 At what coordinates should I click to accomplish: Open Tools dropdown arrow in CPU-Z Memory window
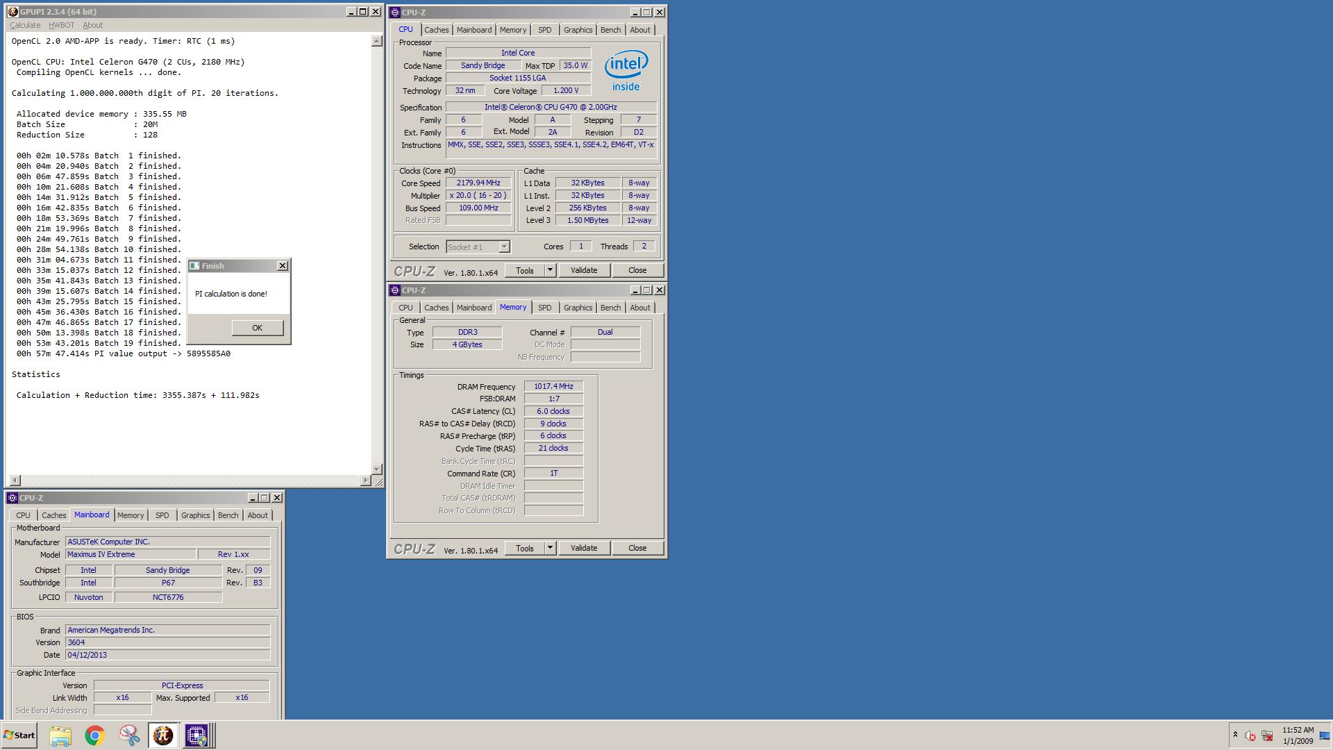(x=549, y=548)
